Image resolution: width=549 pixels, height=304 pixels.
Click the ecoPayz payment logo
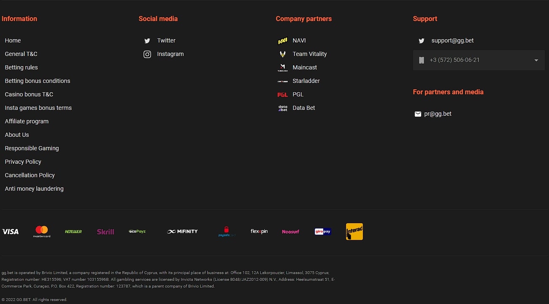tap(137, 231)
